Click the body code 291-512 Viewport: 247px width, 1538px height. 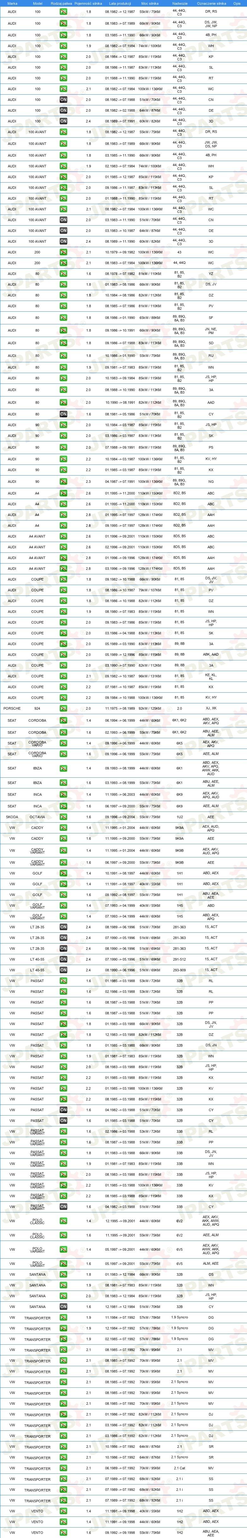pyautogui.click(x=180, y=959)
